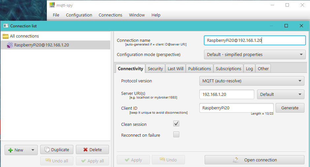The height and width of the screenshot is (167, 310).
Task: Click the All connections folder icon
Action: pyautogui.click(x=5, y=36)
